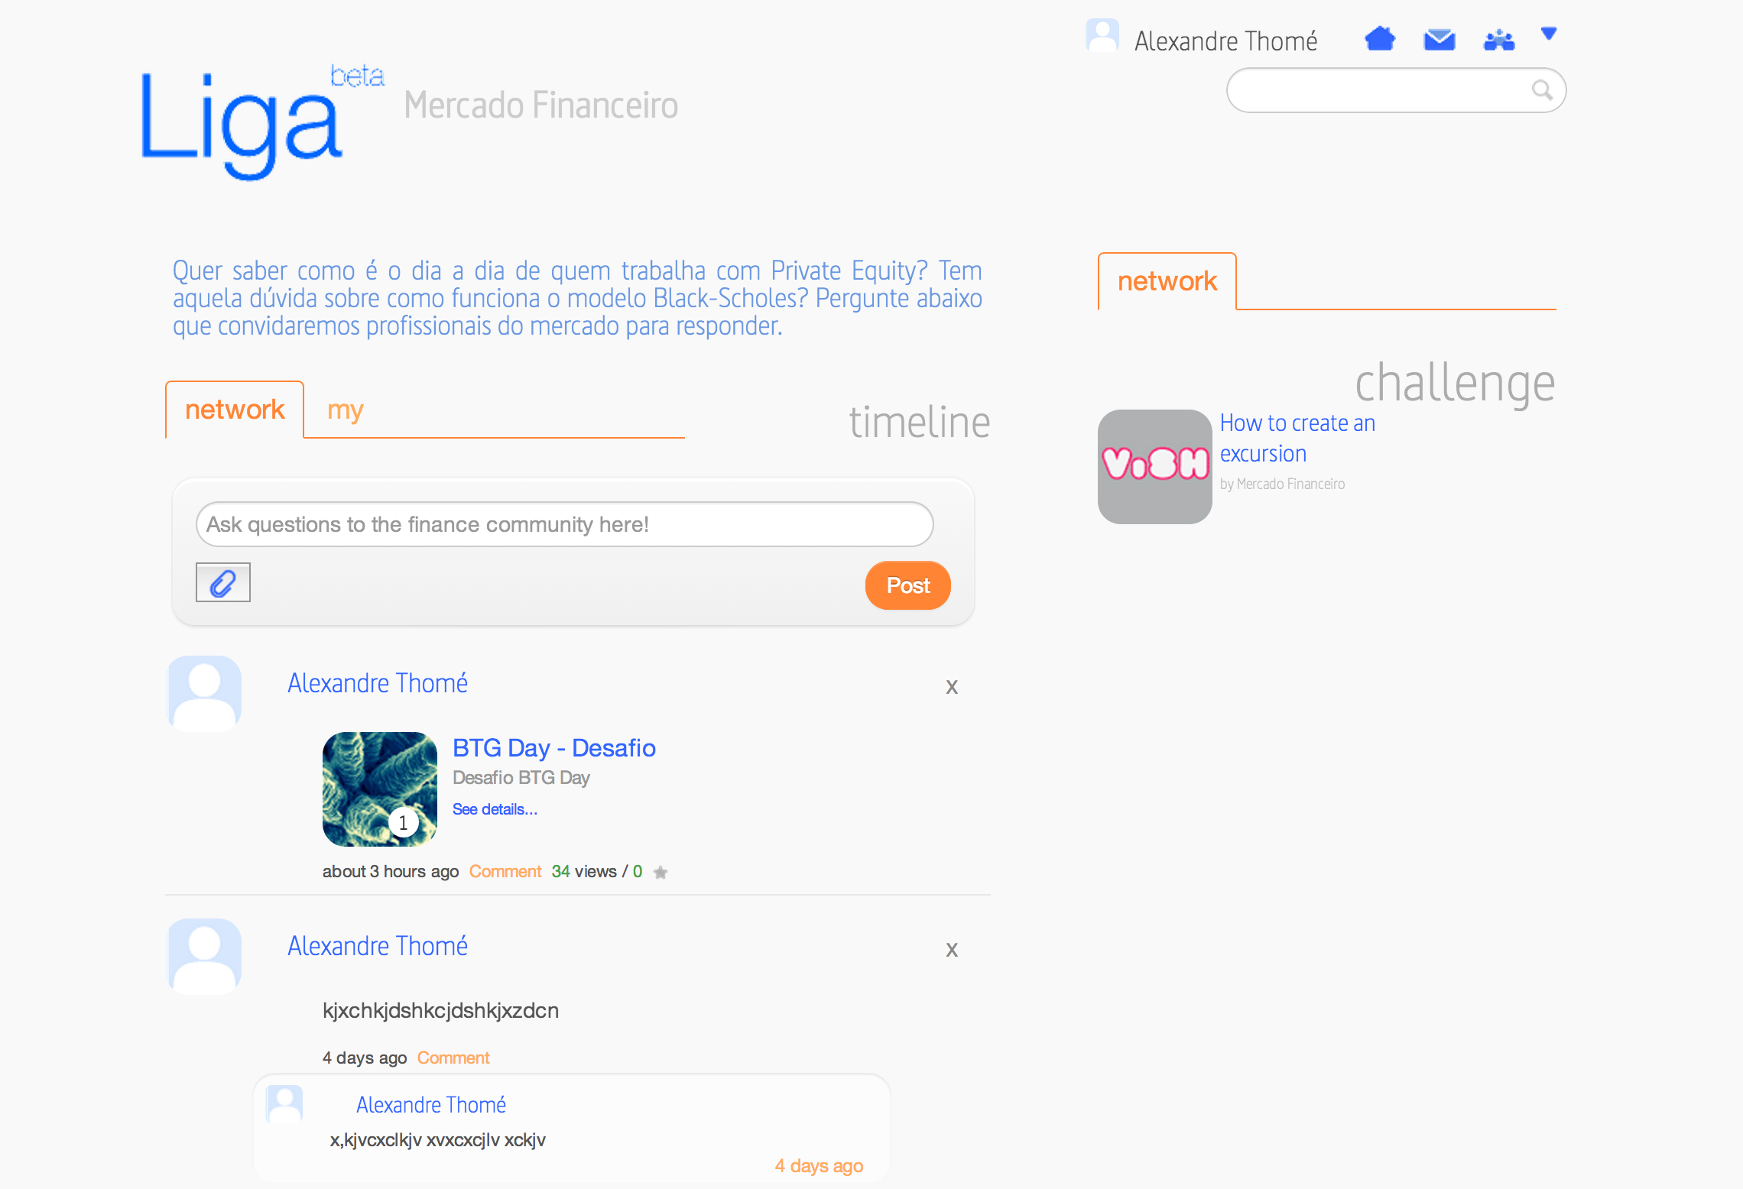Screen dimensions: 1743x1189
Task: Open the people network icon
Action: pyautogui.click(x=1498, y=40)
